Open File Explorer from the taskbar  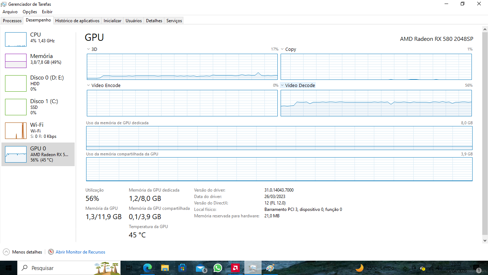(x=165, y=268)
